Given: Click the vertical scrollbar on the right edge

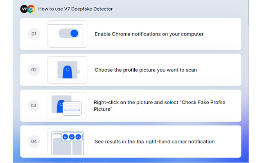Looking at the screenshot, I should click(248, 13).
